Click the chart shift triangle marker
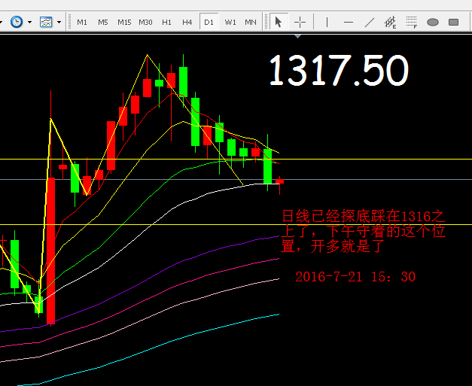The image size is (472, 386). 297,36
